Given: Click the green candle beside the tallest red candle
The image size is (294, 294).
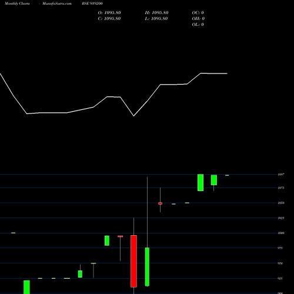Looking at the screenshot, I should click(x=147, y=267).
